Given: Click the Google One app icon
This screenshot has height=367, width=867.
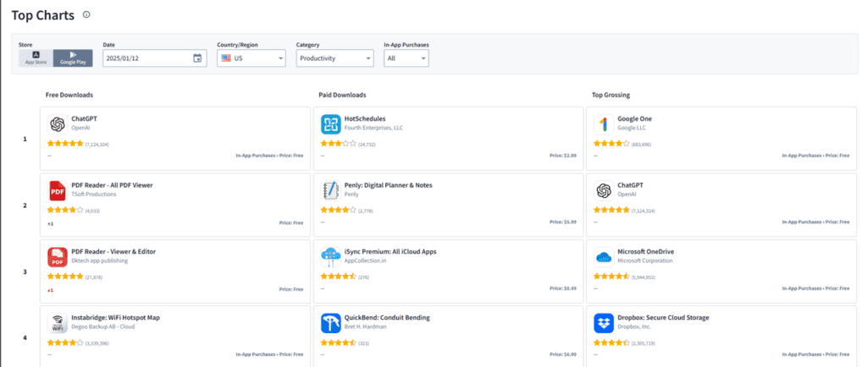Looking at the screenshot, I should point(604,124).
